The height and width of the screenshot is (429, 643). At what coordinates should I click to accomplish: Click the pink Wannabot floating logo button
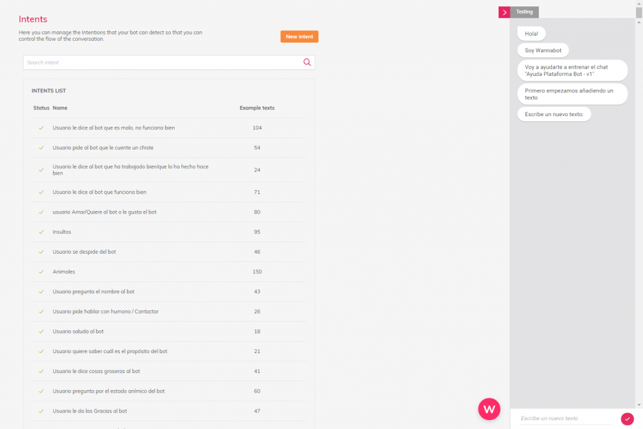tap(489, 409)
